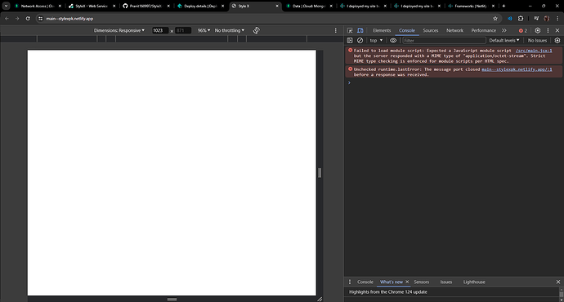Clear the console
The width and height of the screenshot is (564, 302).
click(360, 41)
